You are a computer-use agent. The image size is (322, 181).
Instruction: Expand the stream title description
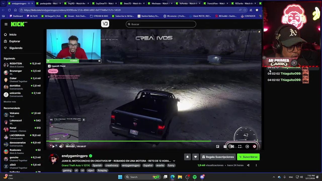click(174, 161)
